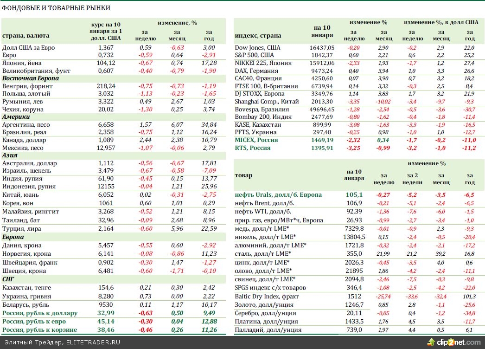
Task: Select the 'страна, валюта' column header
Action: pos(26,35)
